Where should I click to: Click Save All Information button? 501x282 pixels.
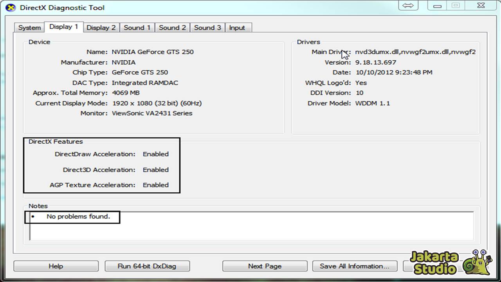click(355, 266)
